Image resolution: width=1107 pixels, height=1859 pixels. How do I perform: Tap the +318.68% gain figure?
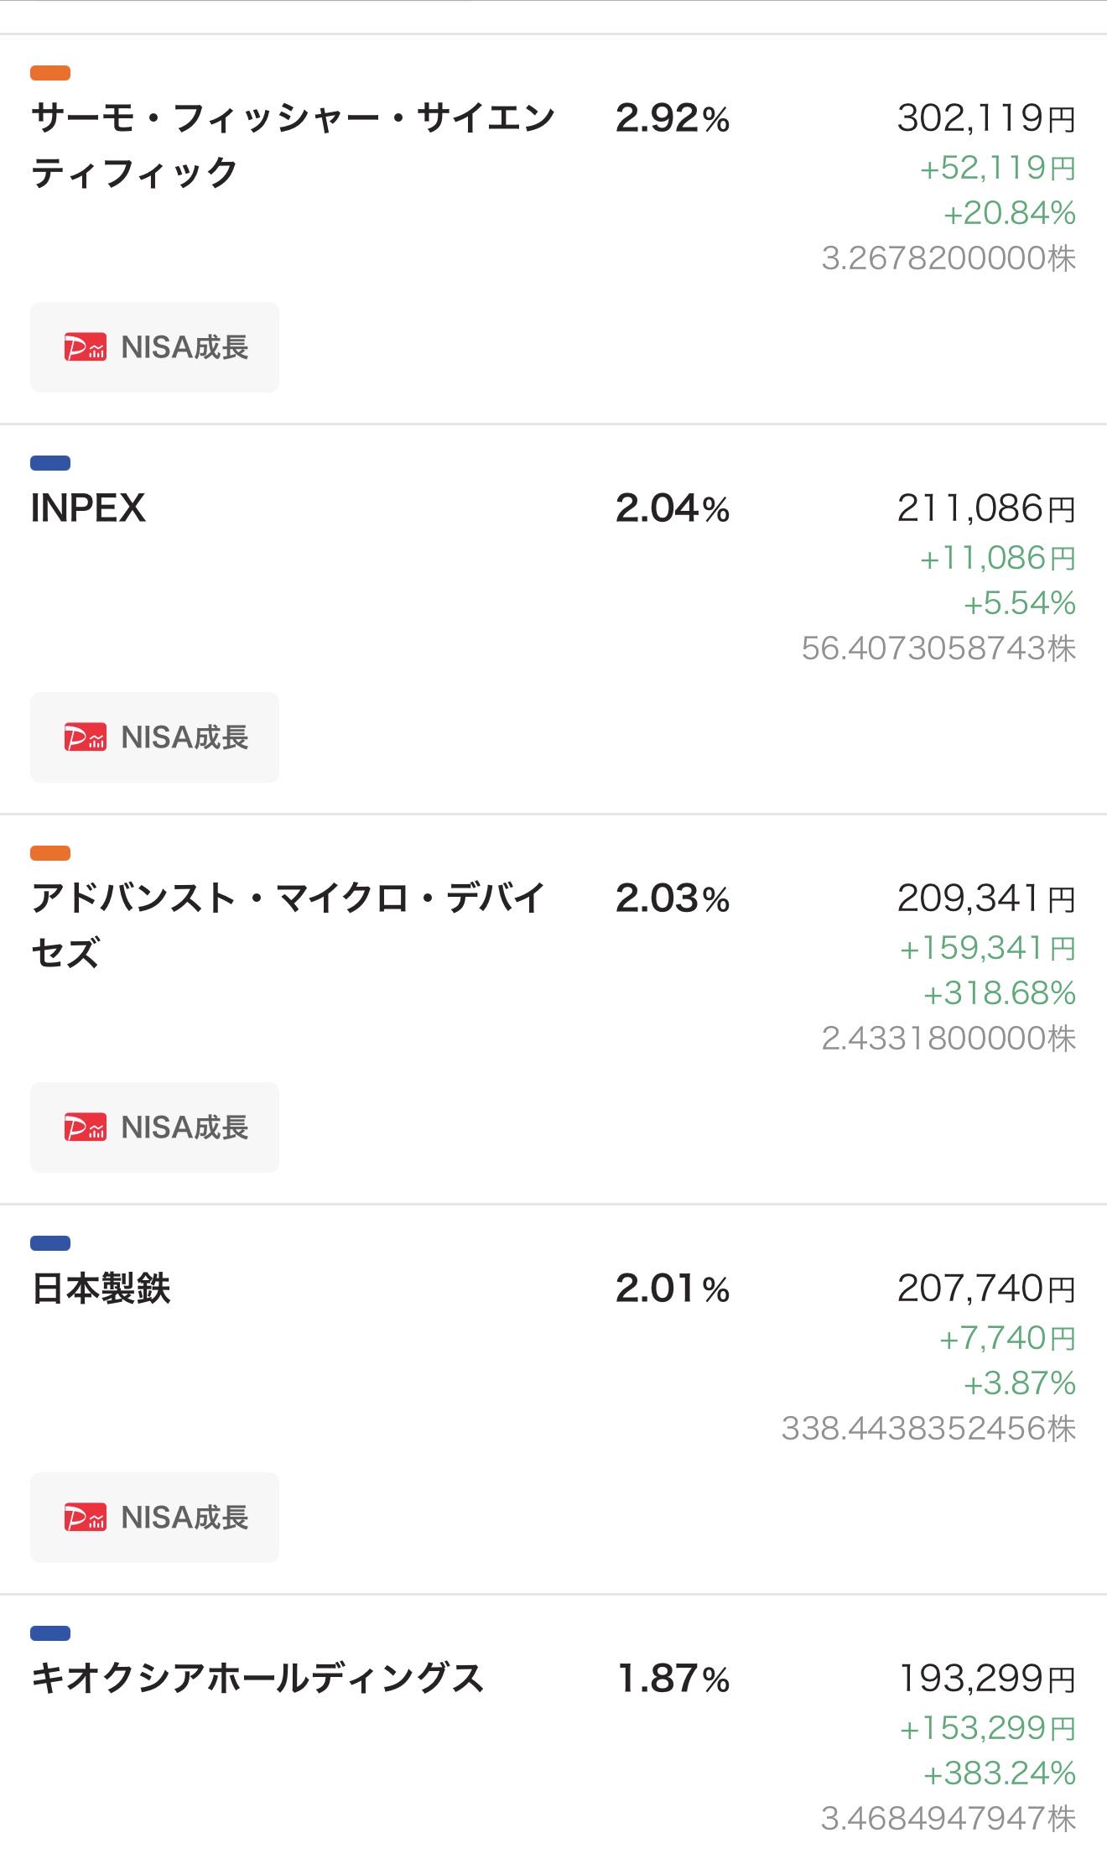pyautogui.click(x=999, y=993)
